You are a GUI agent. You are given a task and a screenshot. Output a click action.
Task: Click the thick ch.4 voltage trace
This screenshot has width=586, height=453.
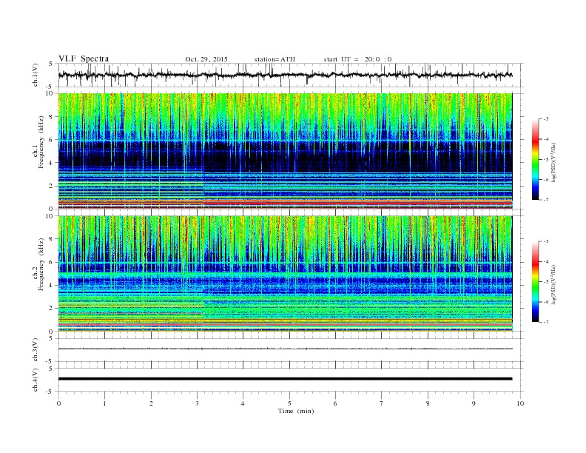[x=285, y=379]
